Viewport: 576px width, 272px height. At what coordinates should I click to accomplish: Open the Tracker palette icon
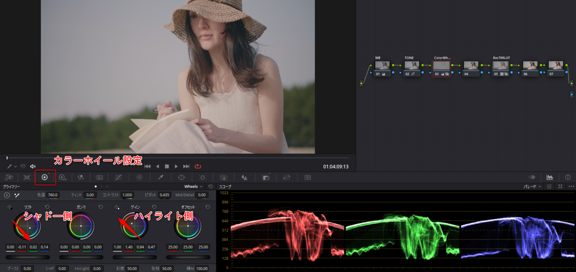click(x=203, y=177)
